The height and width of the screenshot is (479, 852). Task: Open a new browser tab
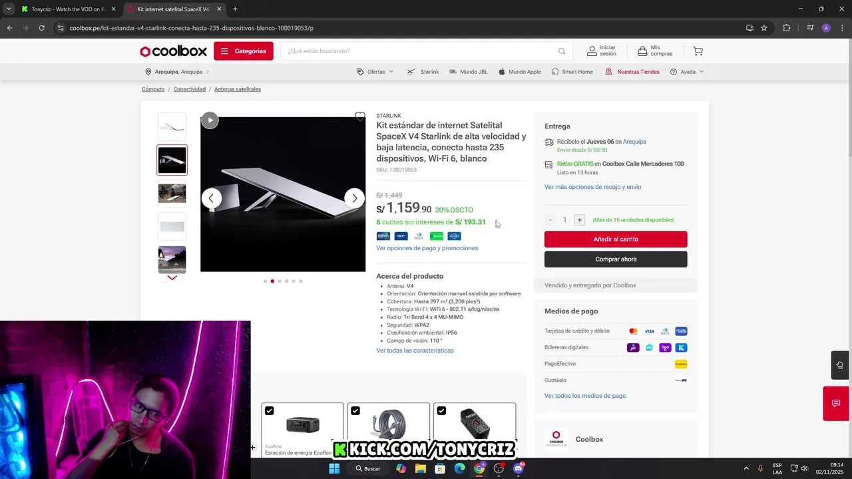pos(235,9)
